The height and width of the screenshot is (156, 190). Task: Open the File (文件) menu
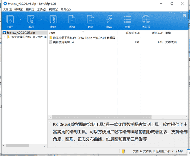[7, 10]
